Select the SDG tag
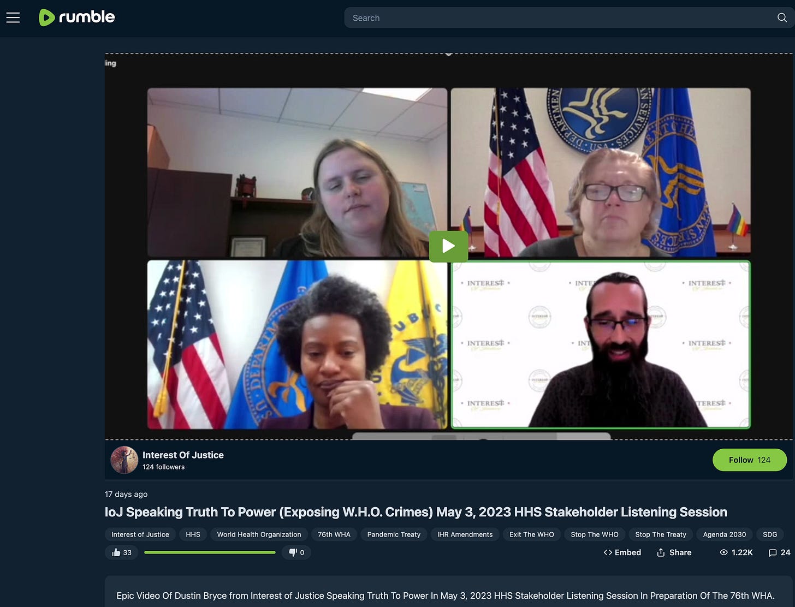 [x=770, y=534]
